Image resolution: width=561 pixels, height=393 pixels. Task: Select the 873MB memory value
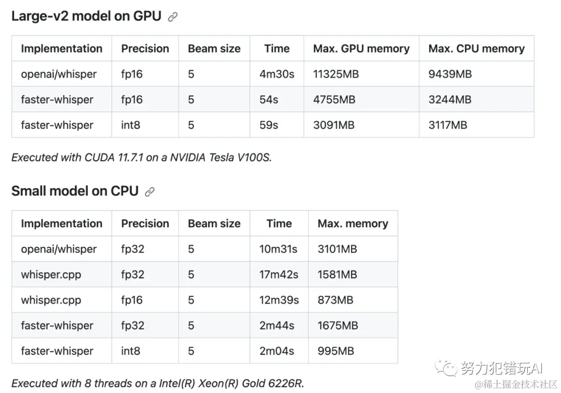(x=335, y=300)
